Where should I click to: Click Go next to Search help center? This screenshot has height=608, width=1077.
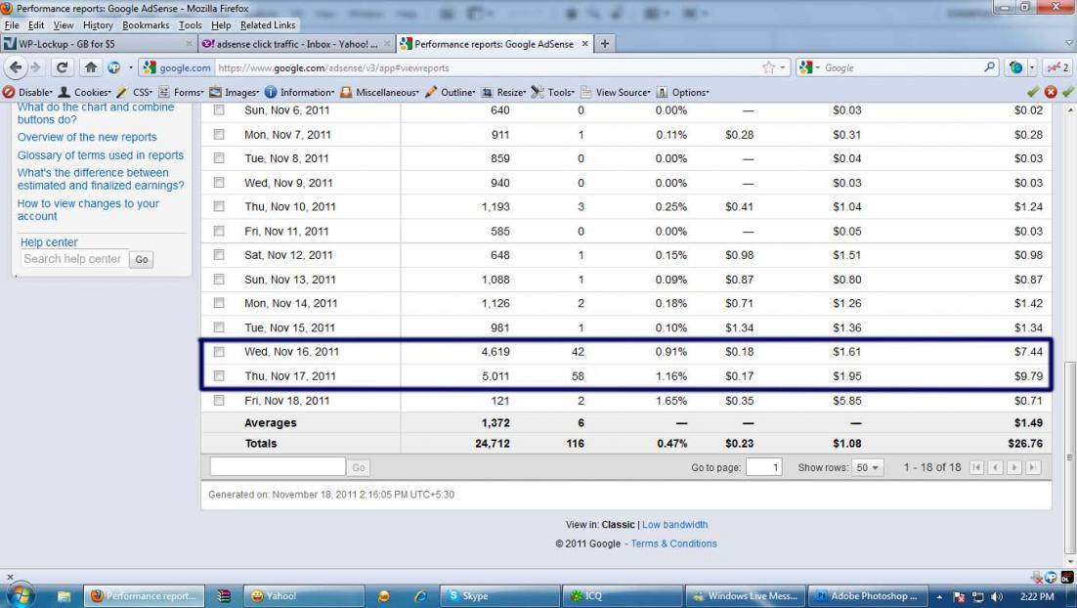pyautogui.click(x=142, y=260)
